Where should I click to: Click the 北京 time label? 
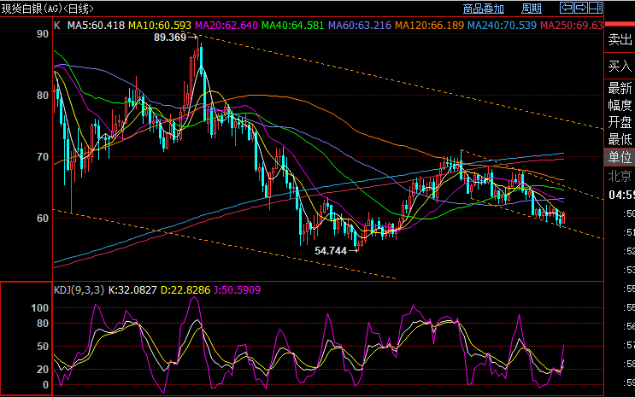click(620, 176)
